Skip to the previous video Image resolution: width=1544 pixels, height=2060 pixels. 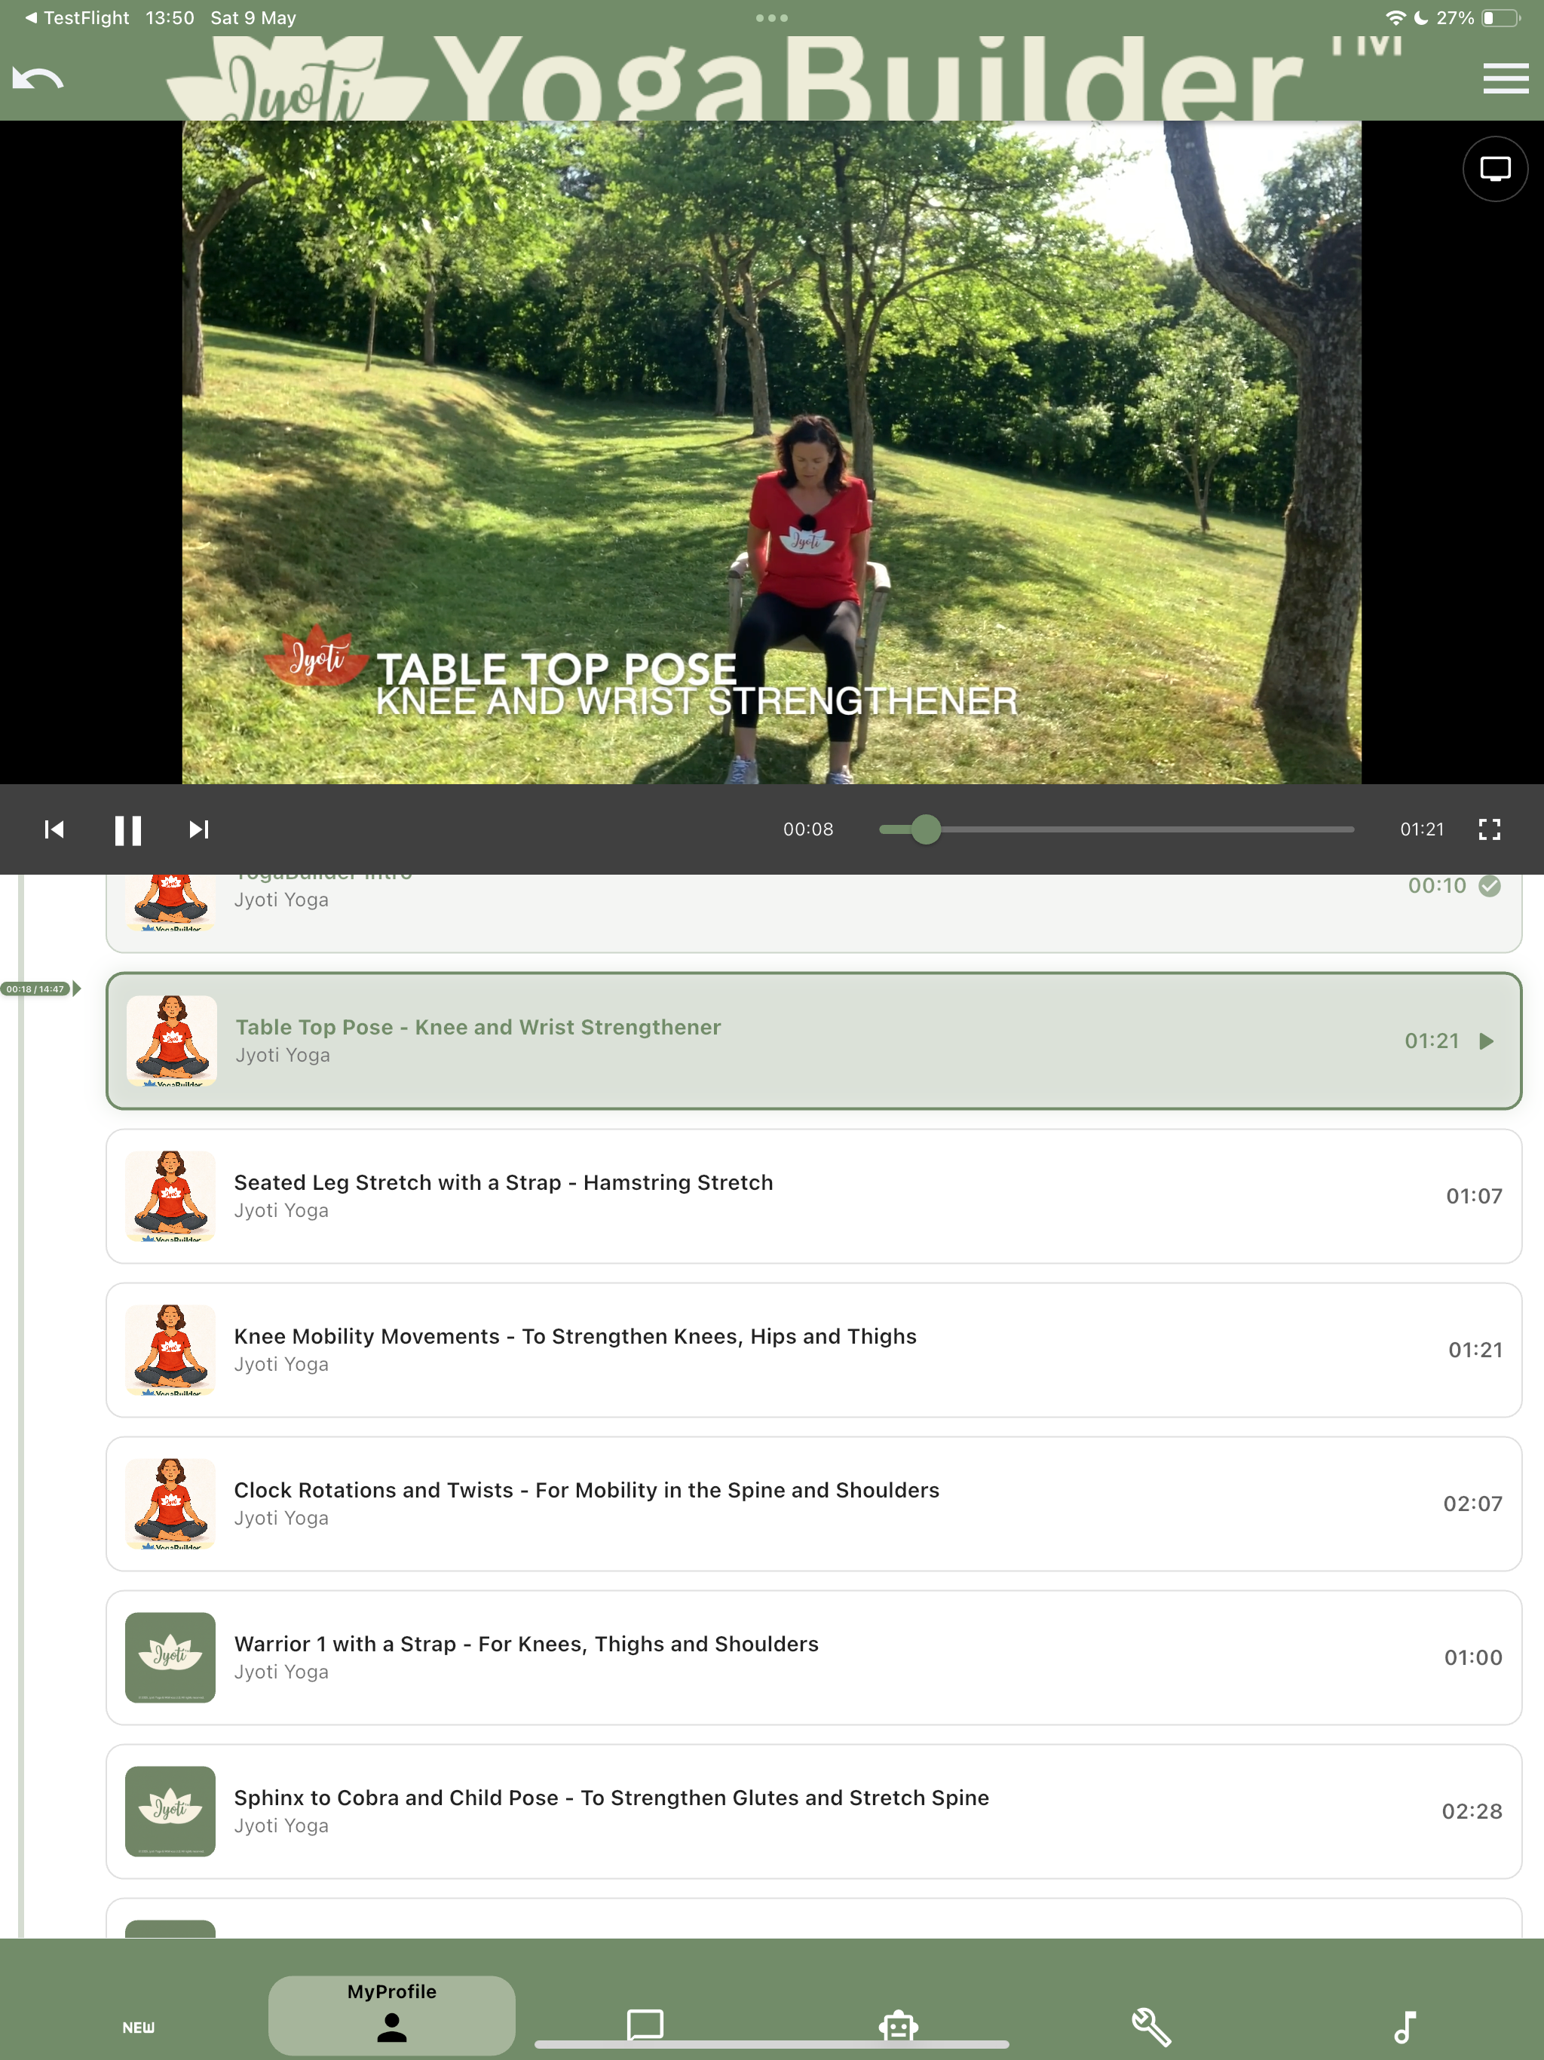[54, 829]
